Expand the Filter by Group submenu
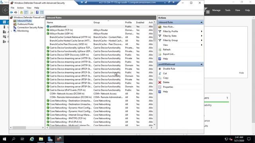 coord(202,41)
